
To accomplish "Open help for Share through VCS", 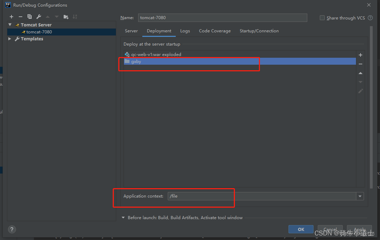I will [370, 18].
